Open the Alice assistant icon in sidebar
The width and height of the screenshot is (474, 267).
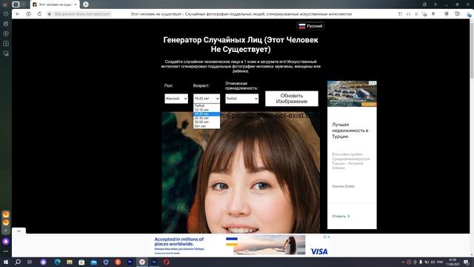tap(6, 242)
